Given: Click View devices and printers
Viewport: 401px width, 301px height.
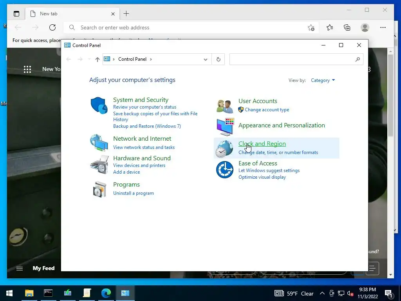Looking at the screenshot, I should pyautogui.click(x=139, y=165).
